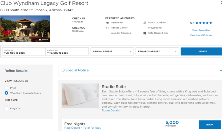Open View Amenities link
222x131 pixels.
pos(201,30)
